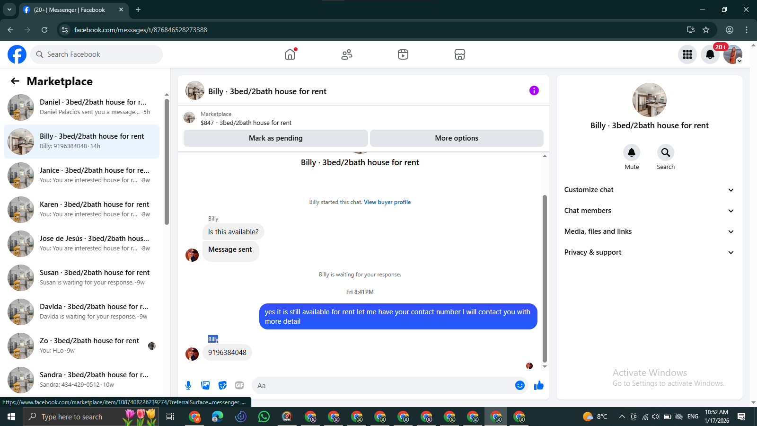Open the Daniel 3bed/2bath conversation
This screenshot has width=757, height=426.
(x=81, y=107)
